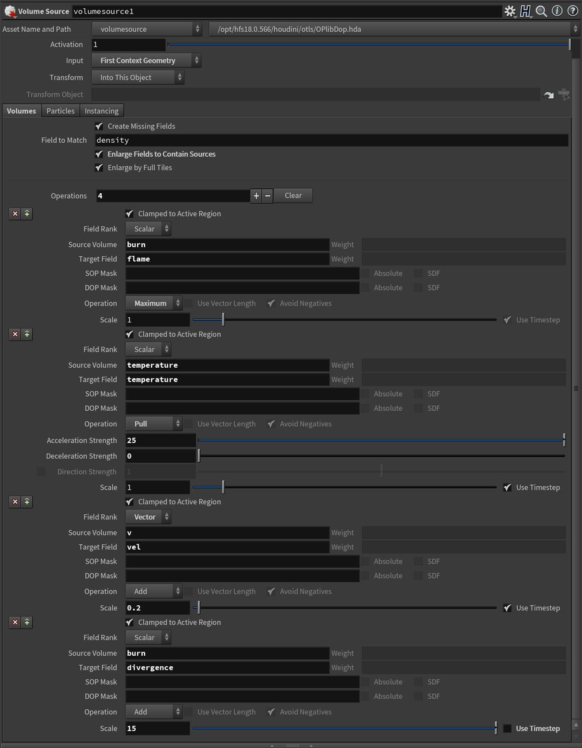Enable Use Timestep for divergence operation

click(x=508, y=729)
